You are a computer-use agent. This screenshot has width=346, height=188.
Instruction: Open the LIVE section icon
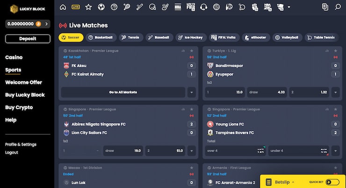pyautogui.click(x=76, y=7)
